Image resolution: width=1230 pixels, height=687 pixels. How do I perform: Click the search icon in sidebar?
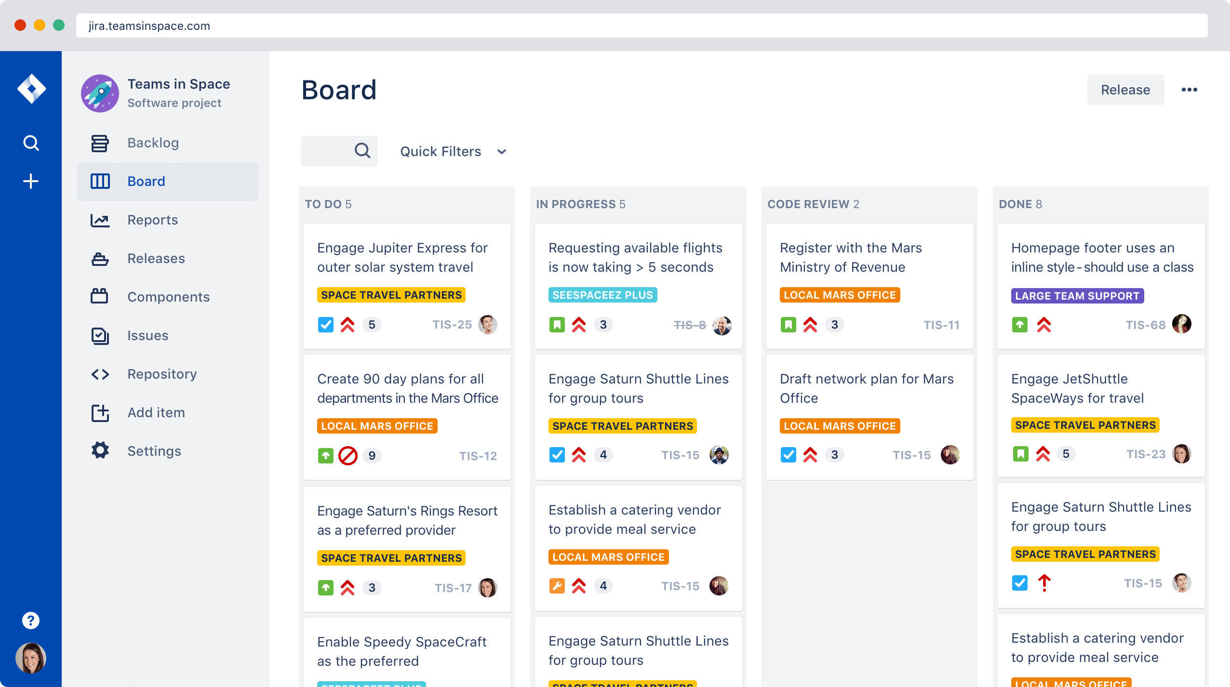tap(31, 143)
